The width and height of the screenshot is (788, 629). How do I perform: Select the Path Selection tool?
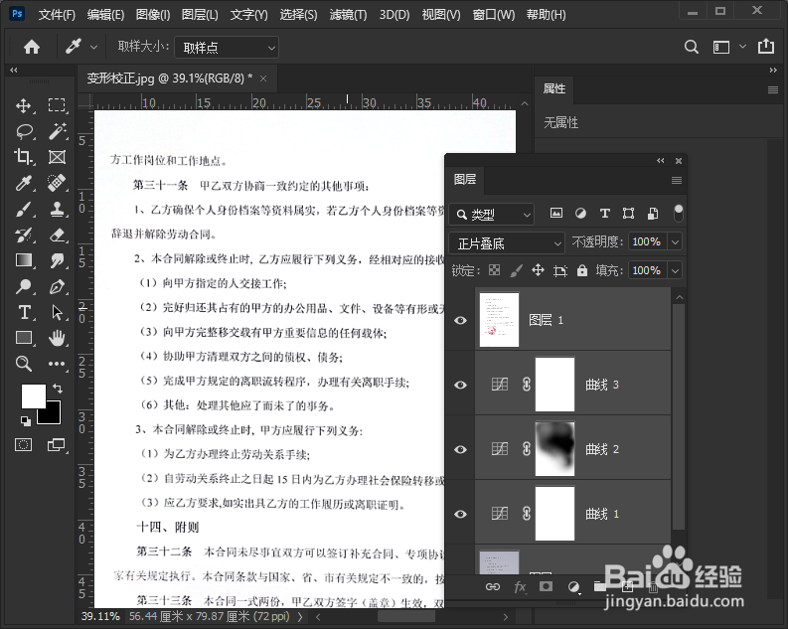[x=58, y=312]
